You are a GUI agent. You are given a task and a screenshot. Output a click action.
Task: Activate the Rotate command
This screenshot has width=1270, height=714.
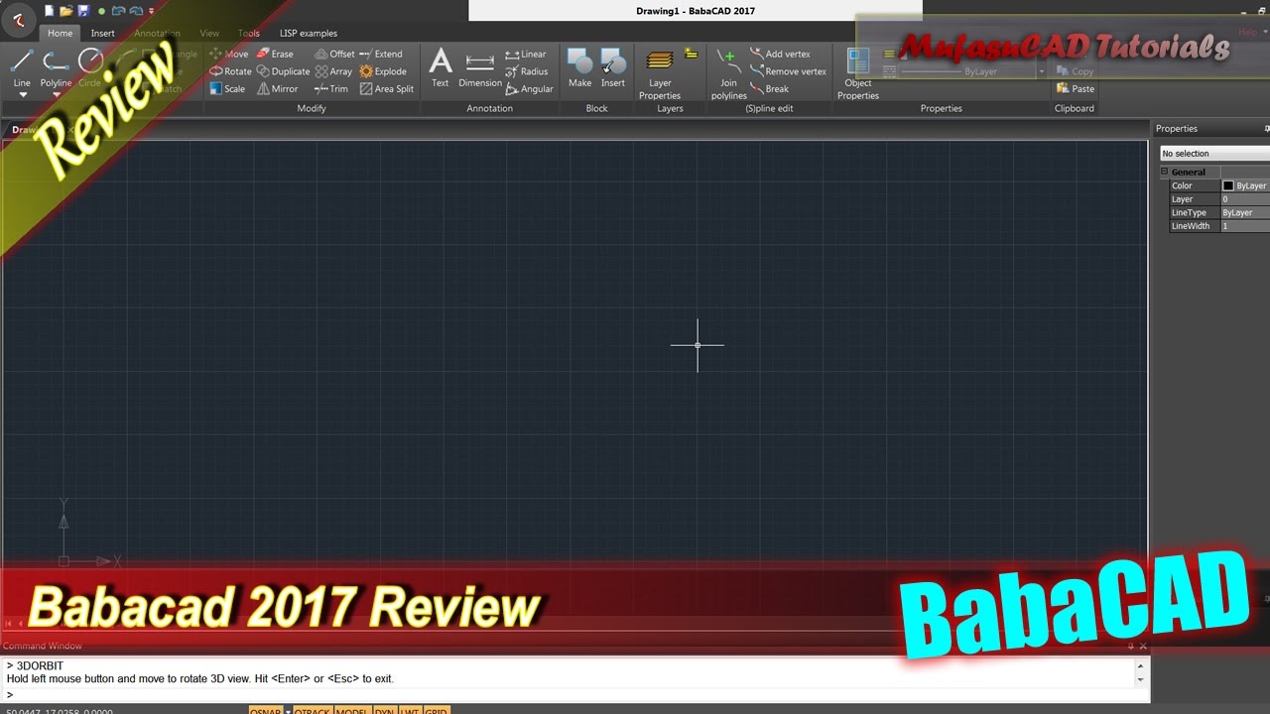point(230,71)
